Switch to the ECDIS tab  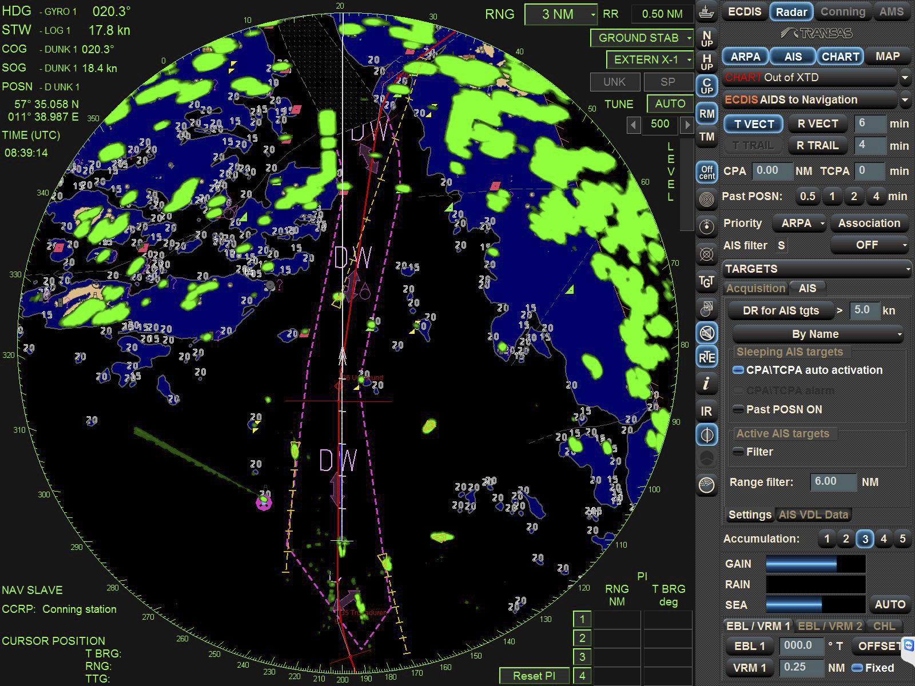pos(744,11)
